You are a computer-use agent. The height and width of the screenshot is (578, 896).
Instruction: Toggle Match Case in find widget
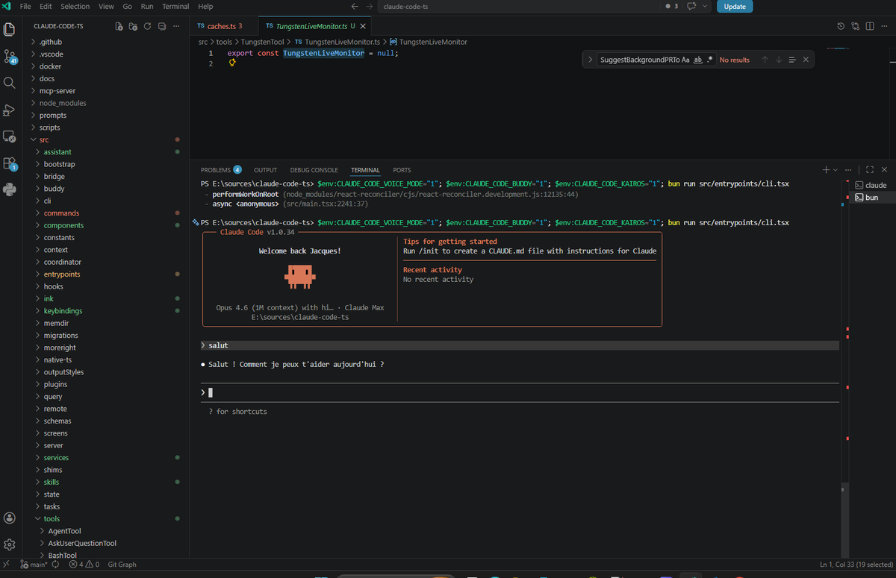click(685, 60)
